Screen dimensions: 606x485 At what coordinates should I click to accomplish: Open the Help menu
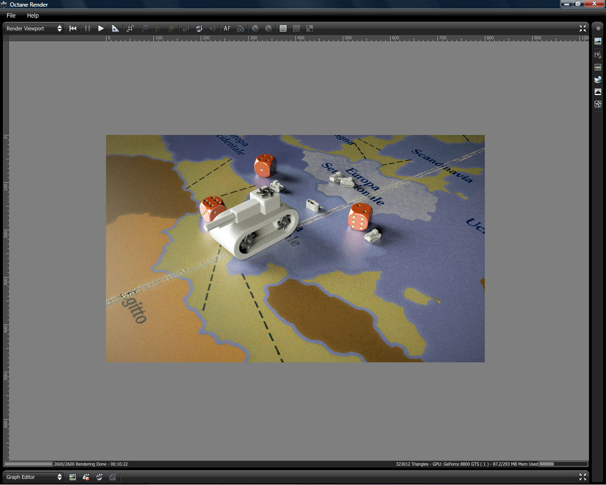point(33,16)
